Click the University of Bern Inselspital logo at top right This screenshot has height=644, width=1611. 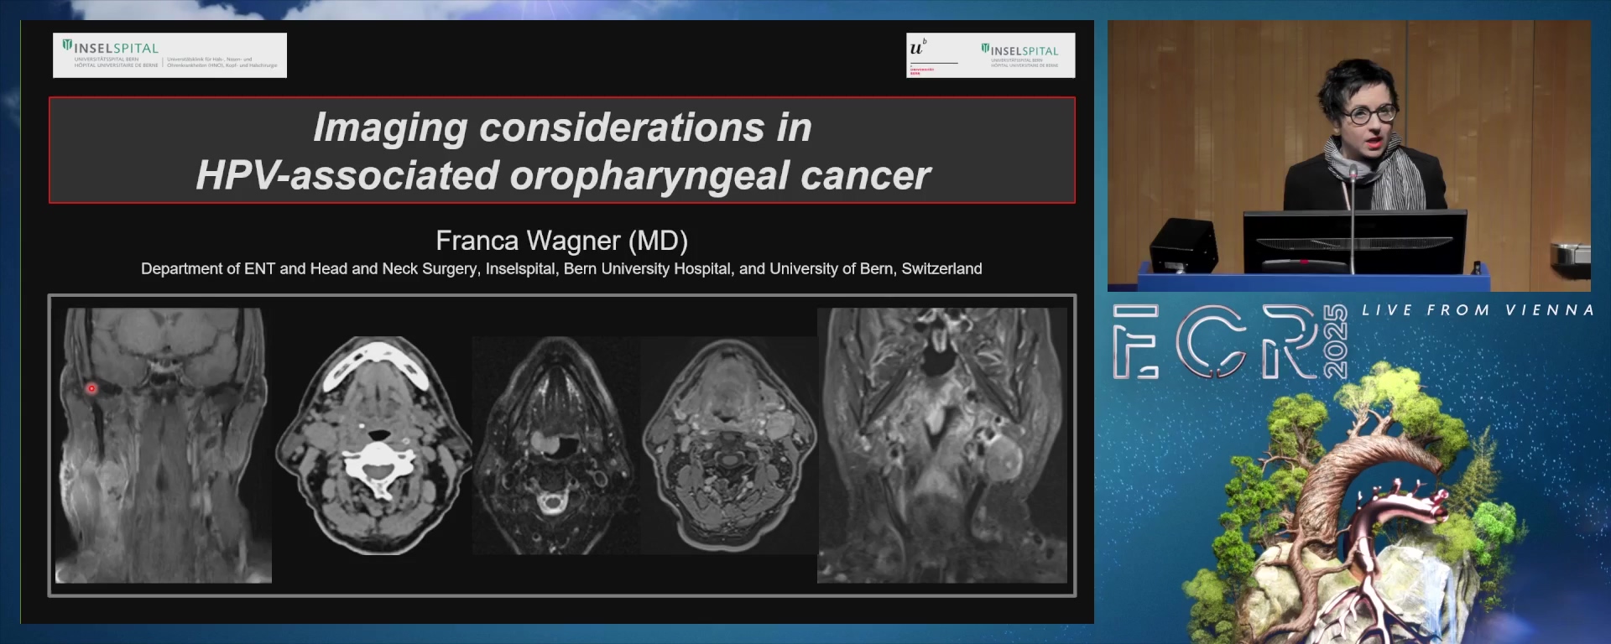click(x=990, y=55)
